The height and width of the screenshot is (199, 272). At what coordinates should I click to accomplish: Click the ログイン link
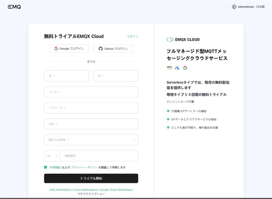(x=133, y=36)
